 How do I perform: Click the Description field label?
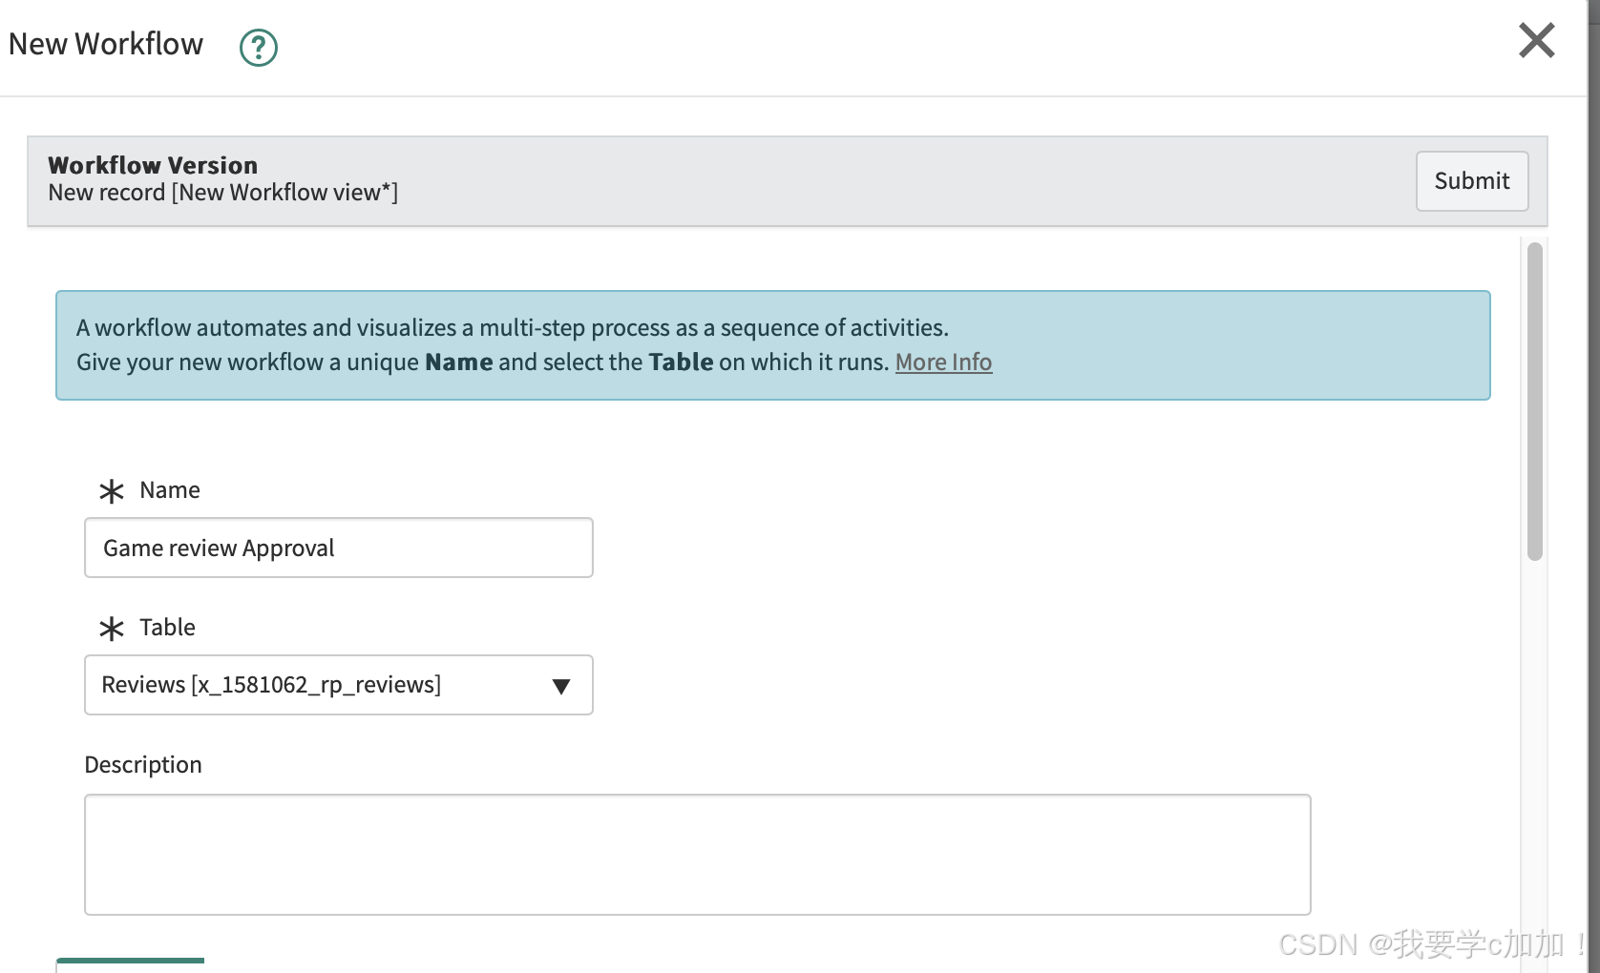143,765
